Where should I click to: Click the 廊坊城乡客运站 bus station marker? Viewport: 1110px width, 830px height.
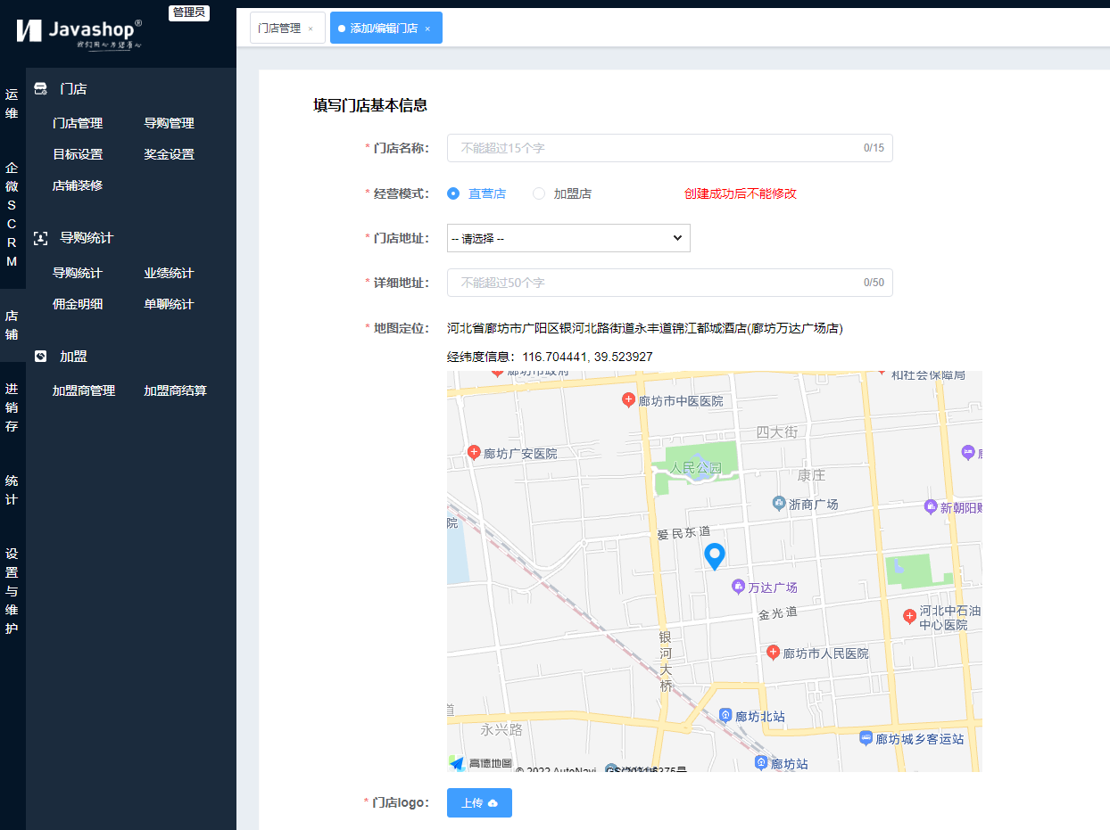point(866,738)
